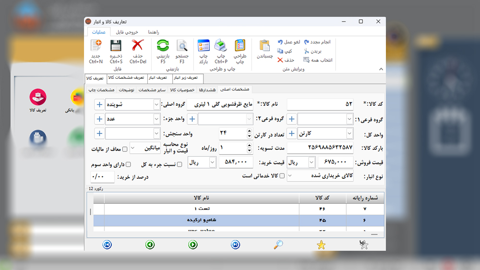This screenshot has width=480, height=270.
Task: Click the جدید (New) file icon
Action: click(96, 47)
